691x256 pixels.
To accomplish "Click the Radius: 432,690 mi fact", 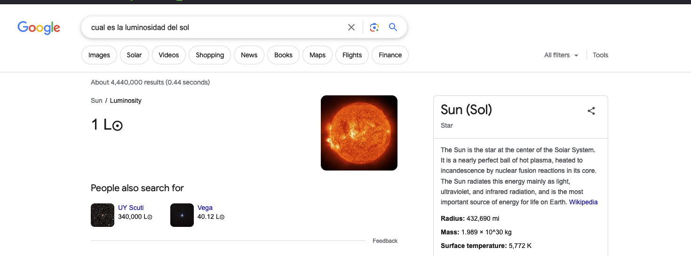I will tap(470, 218).
